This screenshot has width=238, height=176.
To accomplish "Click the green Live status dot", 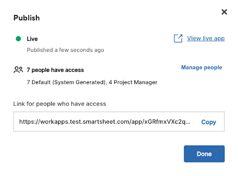I will [x=18, y=38].
